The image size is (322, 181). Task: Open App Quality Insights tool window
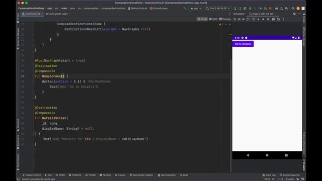(141, 175)
